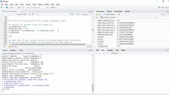Open the Debug menu
169x95 pixels.
pos(40,4)
